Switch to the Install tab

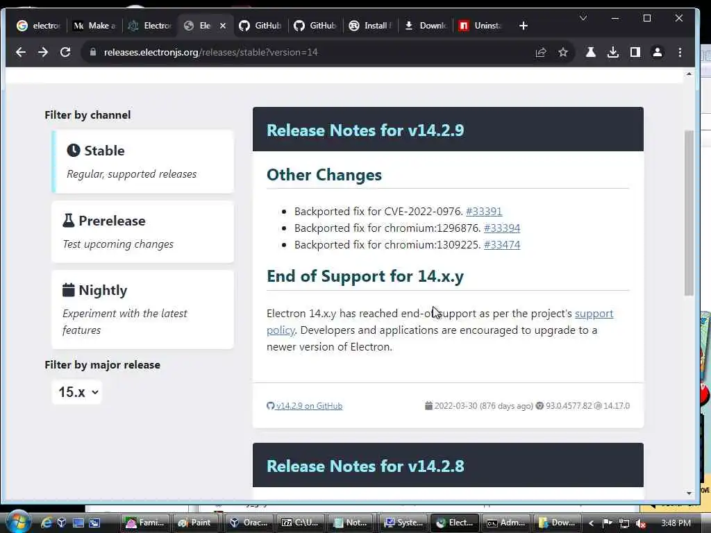click(371, 26)
